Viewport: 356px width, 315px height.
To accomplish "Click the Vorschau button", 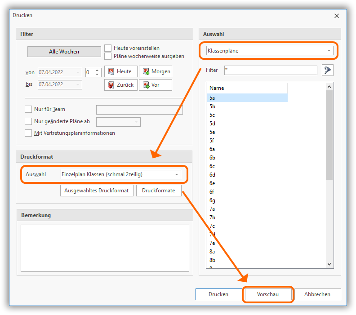I will point(268,294).
